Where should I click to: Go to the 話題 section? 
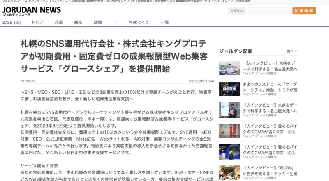(97, 22)
